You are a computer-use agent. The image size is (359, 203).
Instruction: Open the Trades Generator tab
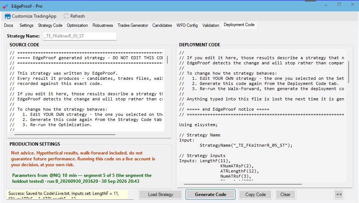click(x=133, y=25)
